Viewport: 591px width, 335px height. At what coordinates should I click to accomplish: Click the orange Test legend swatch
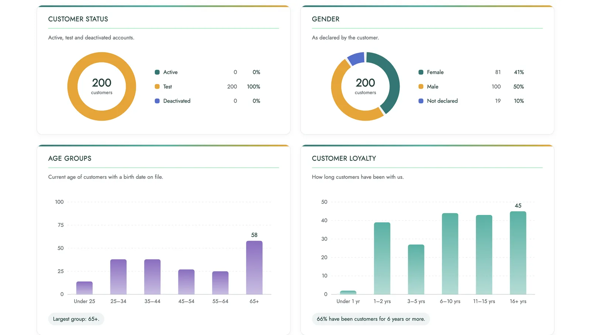(x=157, y=86)
